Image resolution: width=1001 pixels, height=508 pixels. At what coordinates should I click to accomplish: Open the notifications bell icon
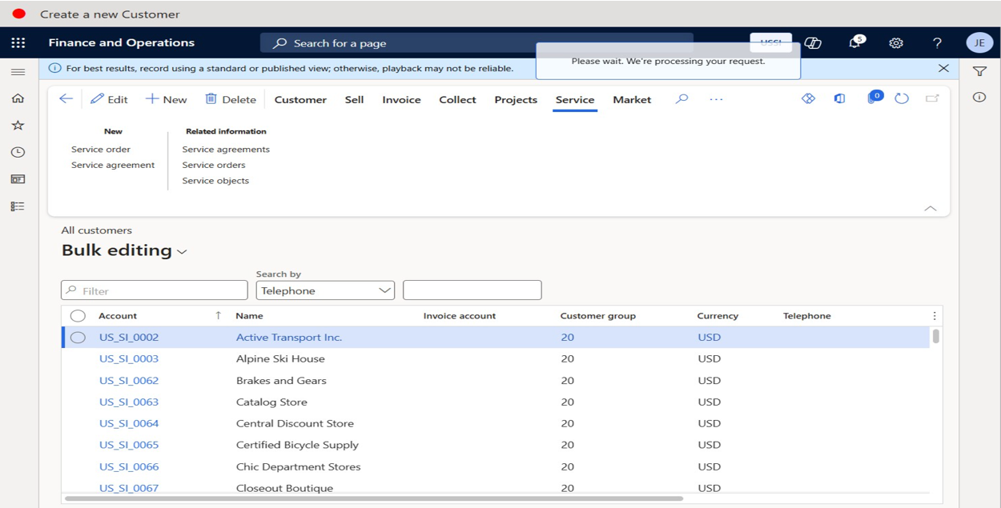pos(855,43)
